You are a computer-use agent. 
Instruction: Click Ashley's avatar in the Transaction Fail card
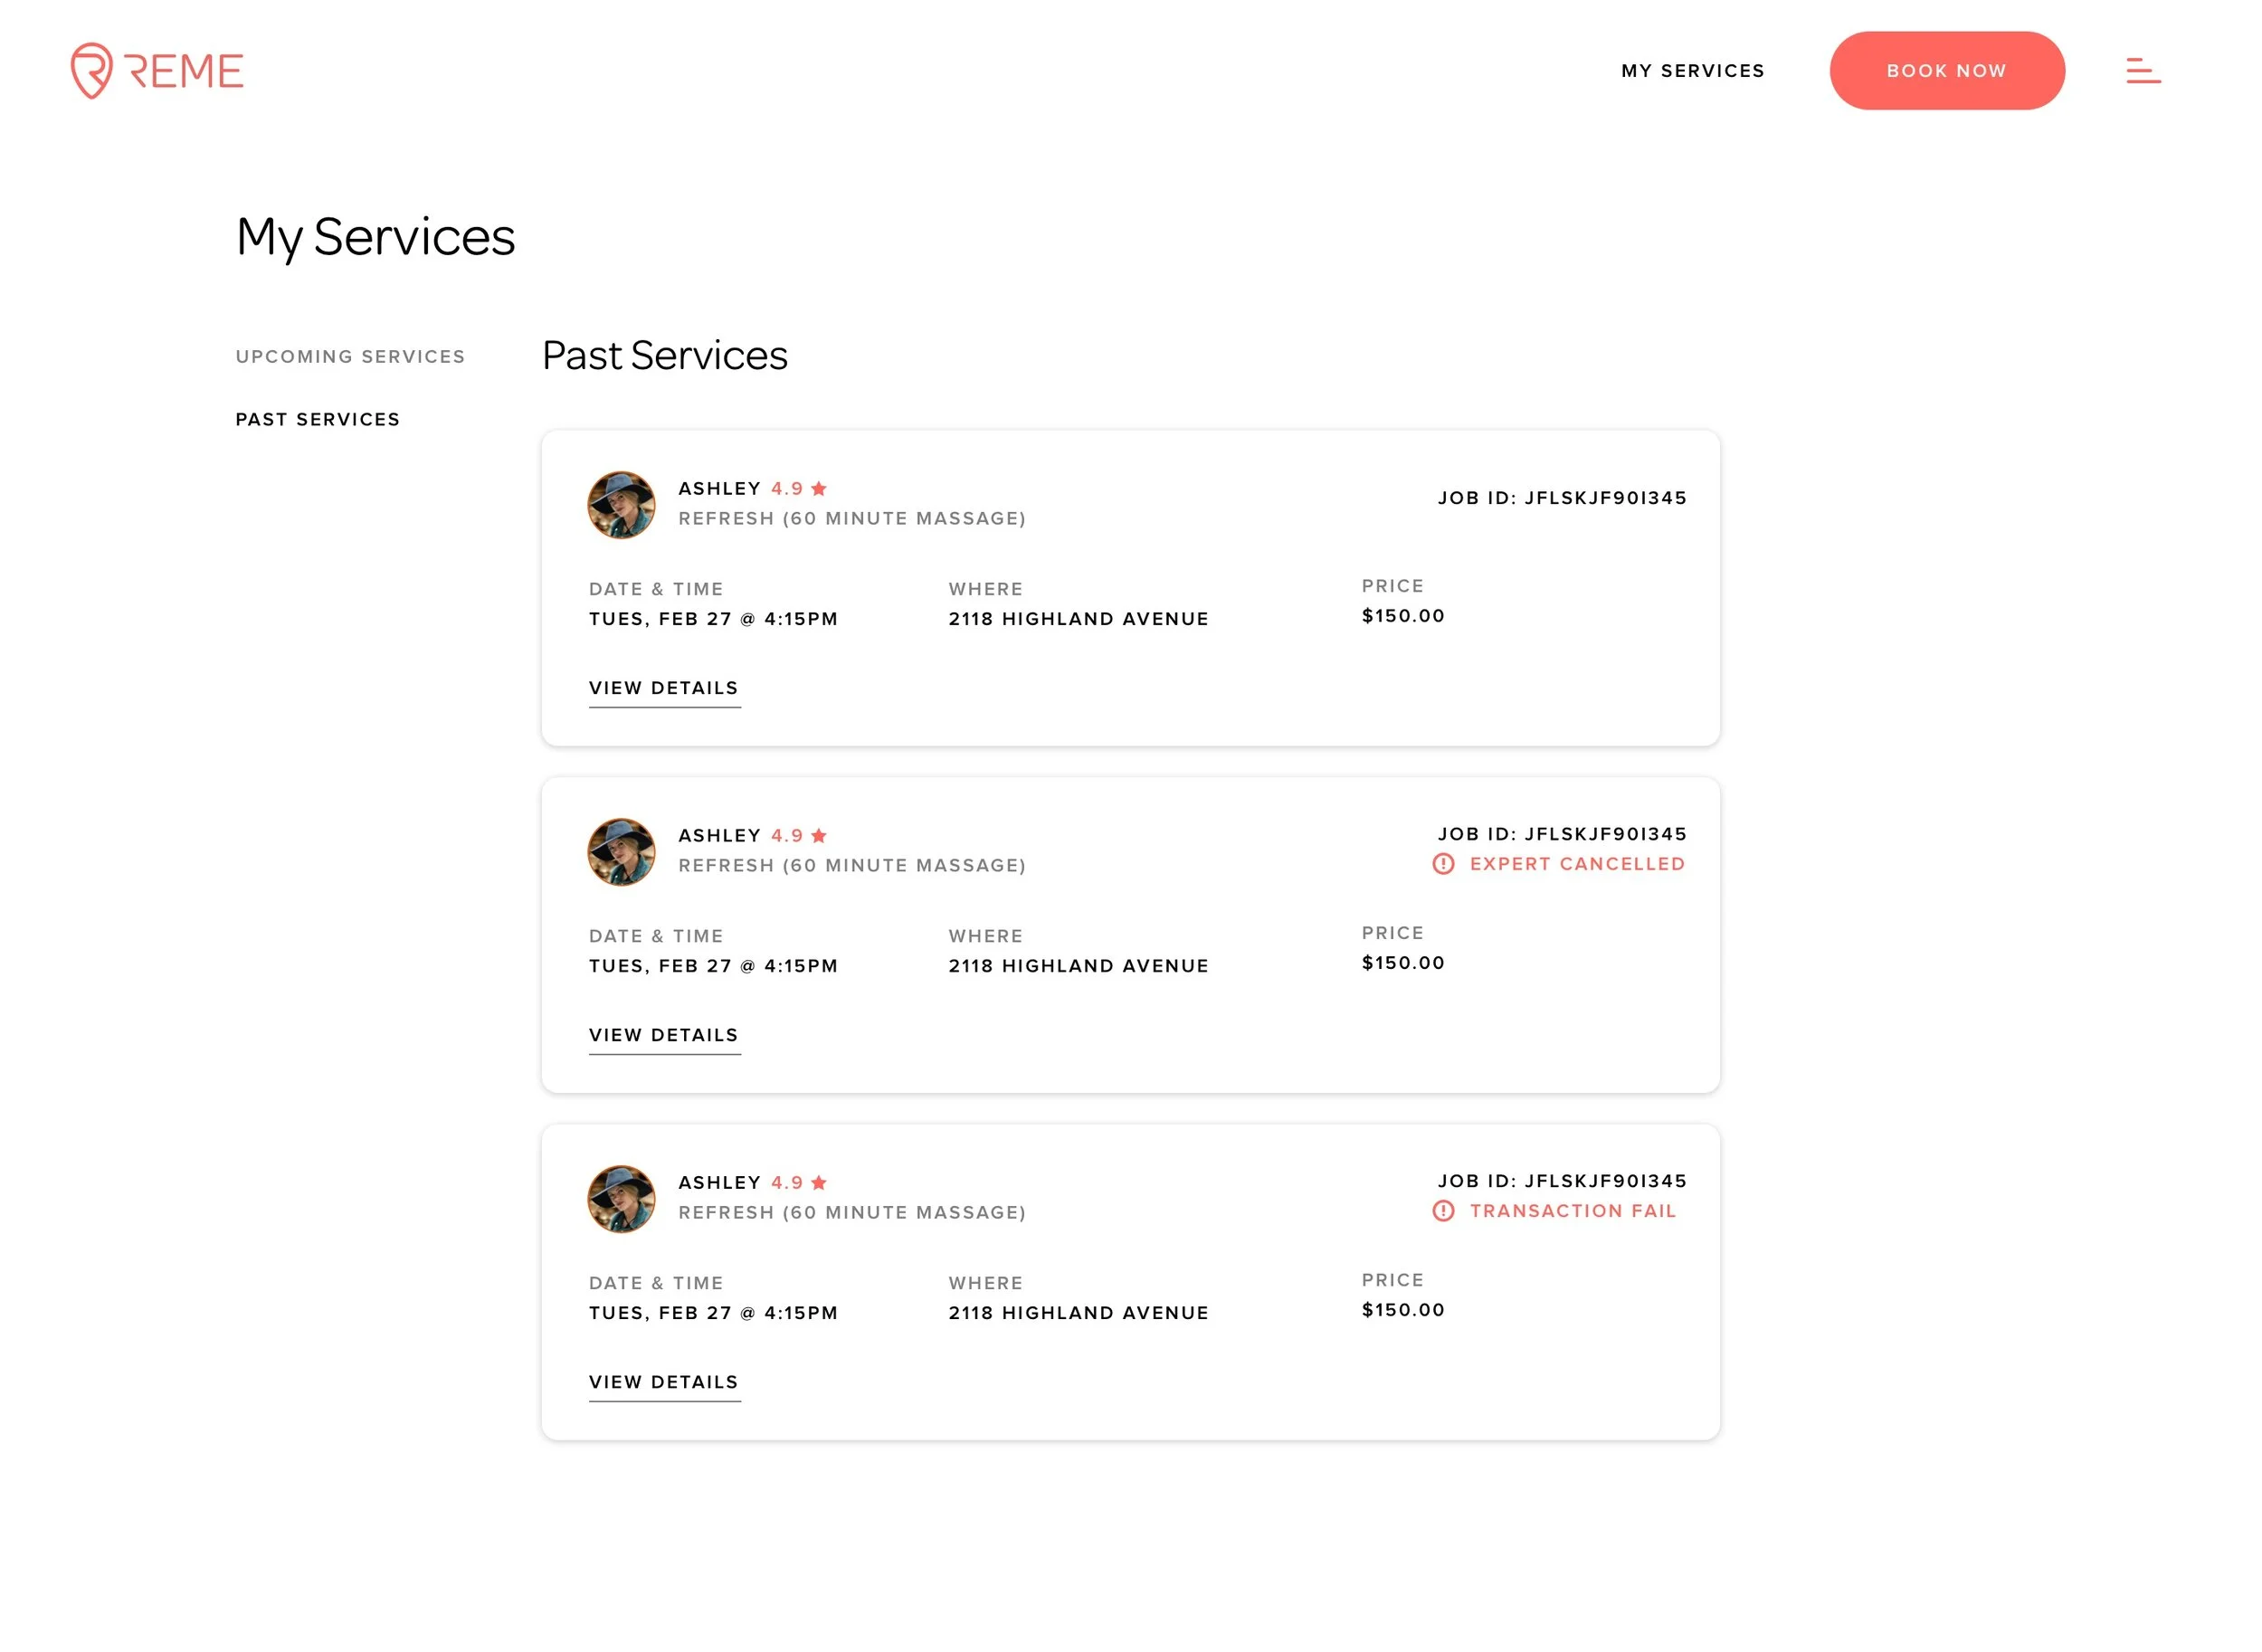(621, 1199)
